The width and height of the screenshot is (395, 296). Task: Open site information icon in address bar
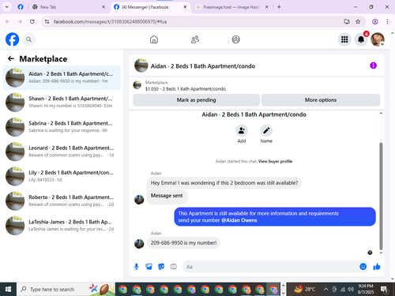point(47,21)
